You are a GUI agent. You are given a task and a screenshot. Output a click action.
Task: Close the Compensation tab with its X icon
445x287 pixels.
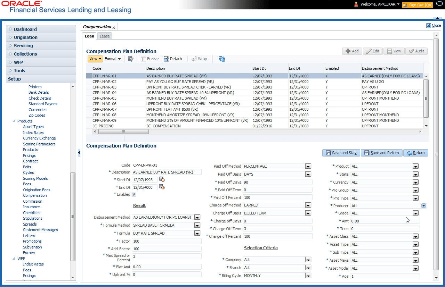click(114, 27)
